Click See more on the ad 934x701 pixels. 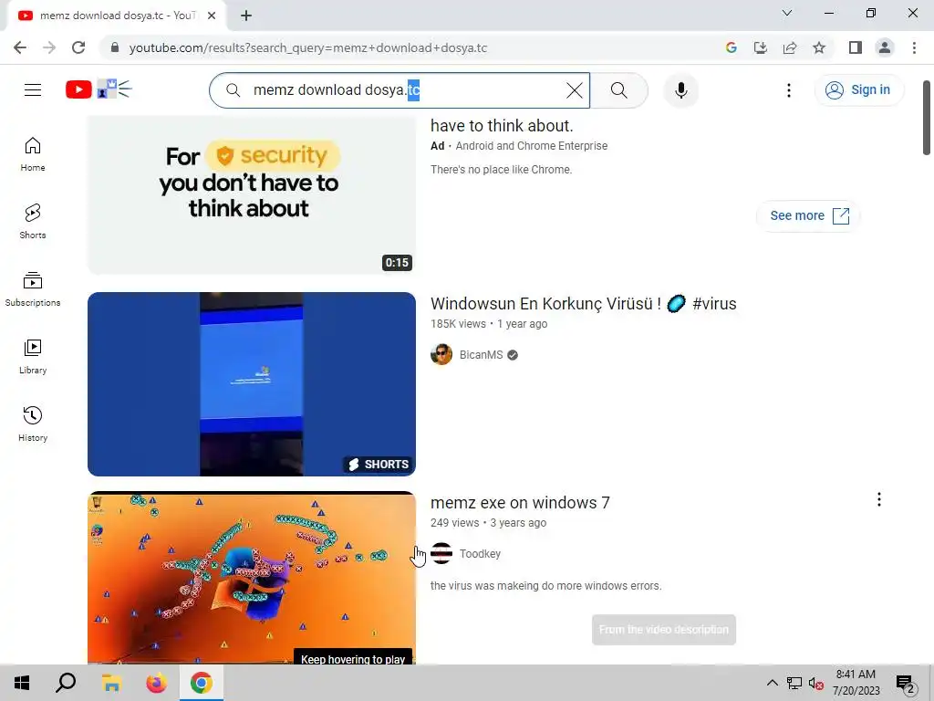pyautogui.click(x=809, y=215)
